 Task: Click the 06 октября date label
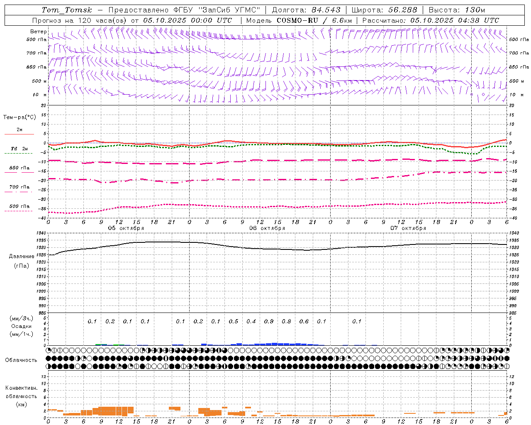267,228
